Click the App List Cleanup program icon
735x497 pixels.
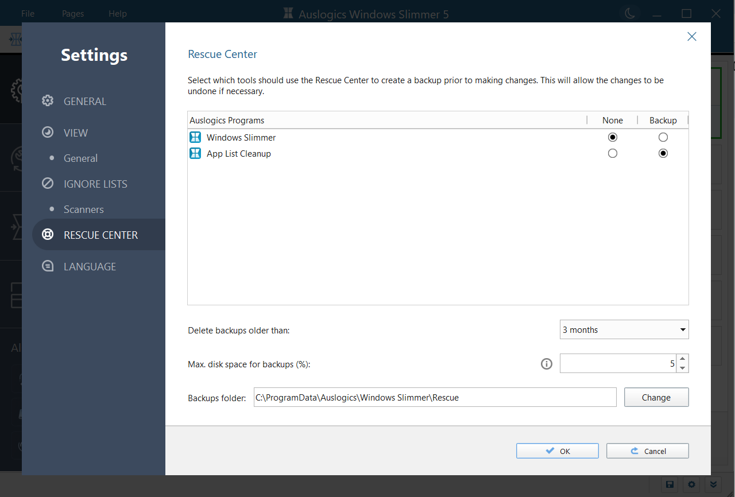pos(195,153)
